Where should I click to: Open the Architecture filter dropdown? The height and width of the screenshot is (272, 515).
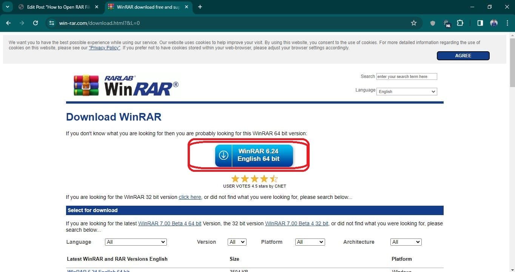pos(406,242)
